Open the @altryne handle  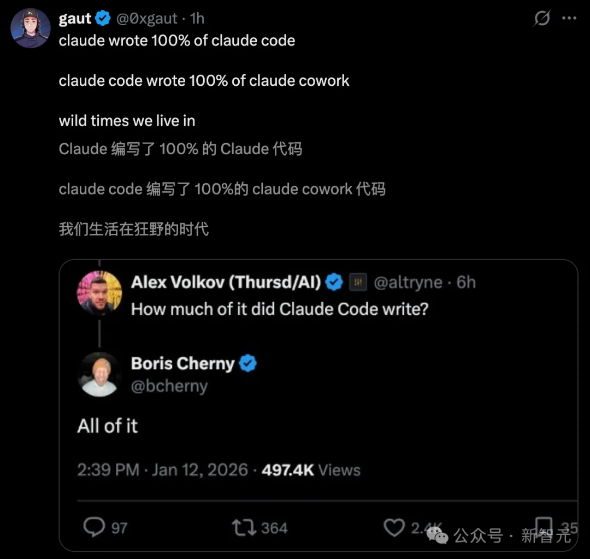[x=408, y=283]
